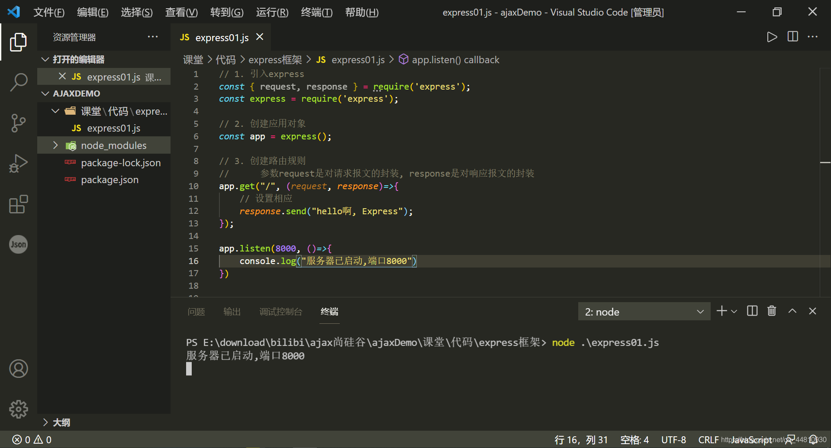Close express01.js in open editors list
Viewport: 831px width, 448px height.
point(62,77)
